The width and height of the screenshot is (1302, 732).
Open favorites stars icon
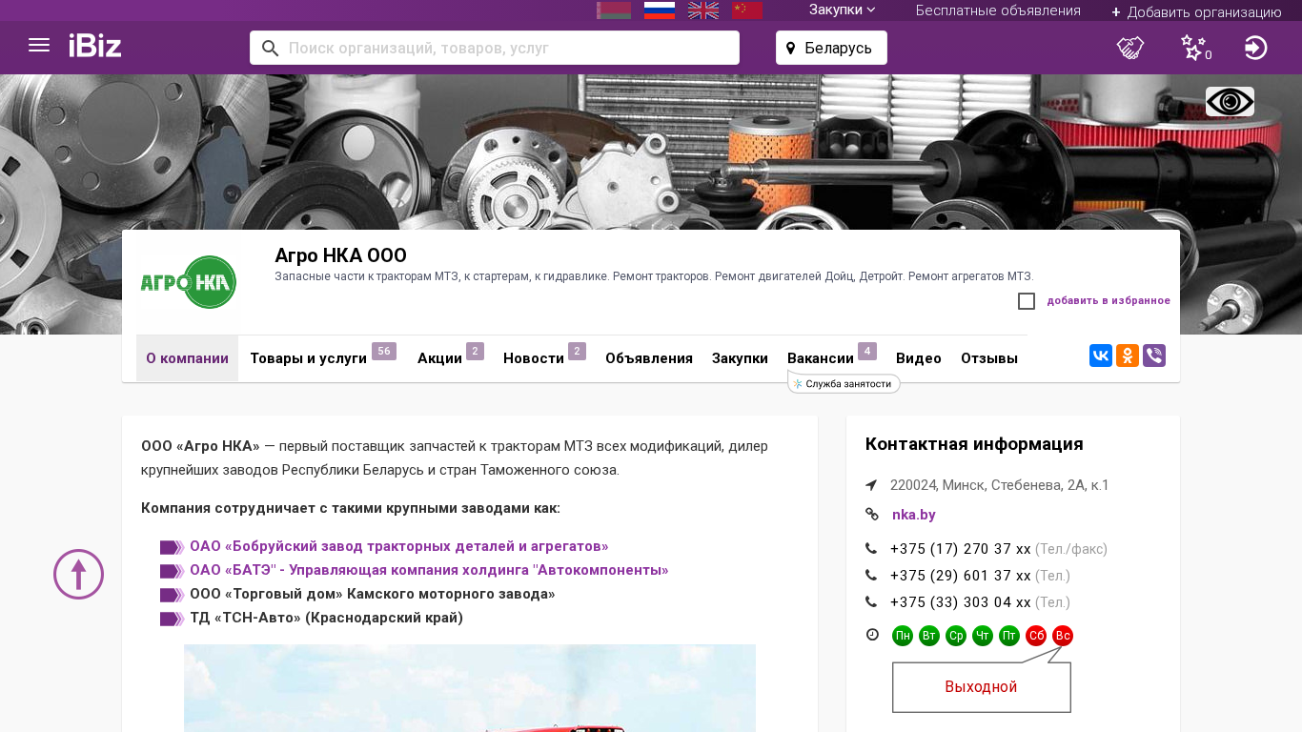[1194, 48]
